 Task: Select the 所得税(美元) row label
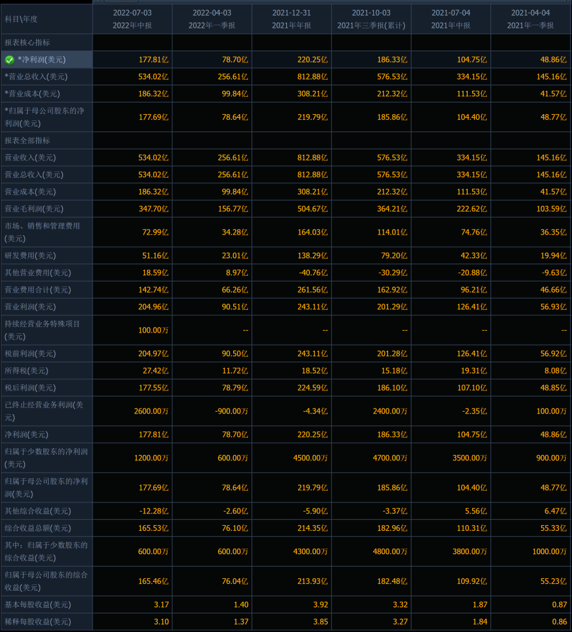pos(26,371)
